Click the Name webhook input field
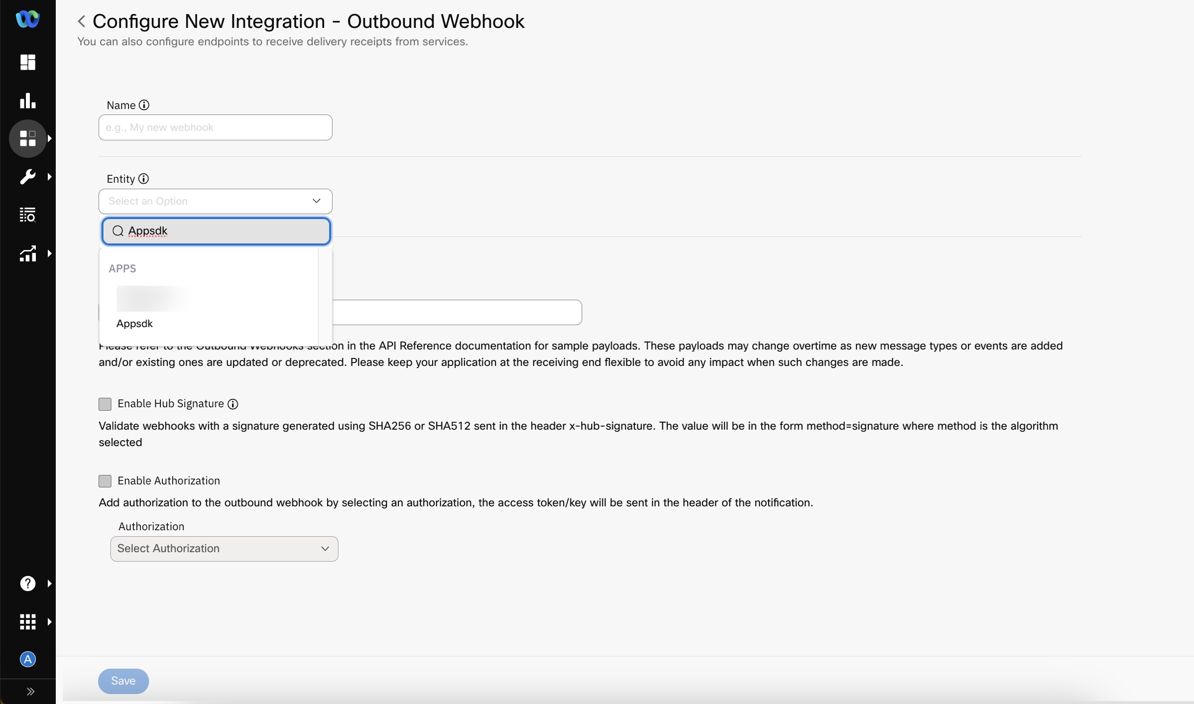1194x704 pixels. 215,127
